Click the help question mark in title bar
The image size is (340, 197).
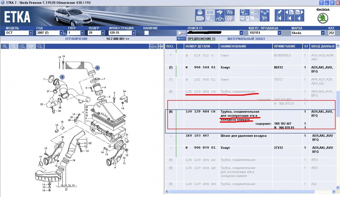pos(321,2)
